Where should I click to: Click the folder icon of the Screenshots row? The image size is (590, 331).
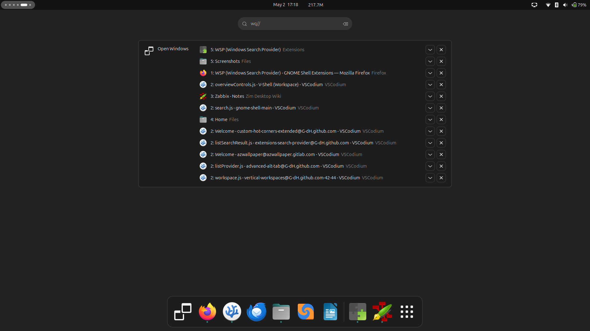203,61
